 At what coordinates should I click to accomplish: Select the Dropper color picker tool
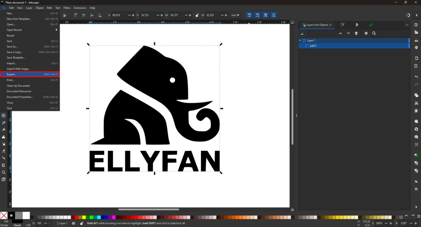pos(3,123)
